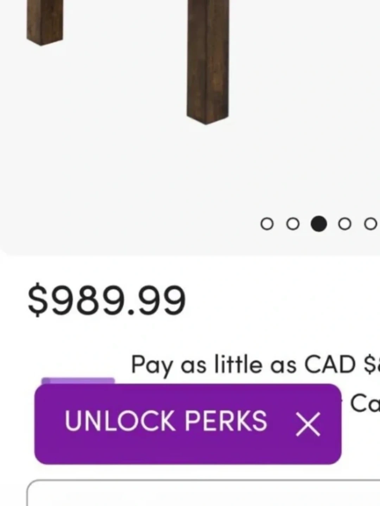Viewport: 380px width, 506px height.
Task: Tap the long center table leg image
Action: [x=208, y=60]
